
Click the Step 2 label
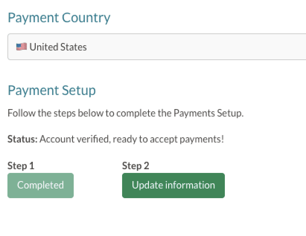136,166
